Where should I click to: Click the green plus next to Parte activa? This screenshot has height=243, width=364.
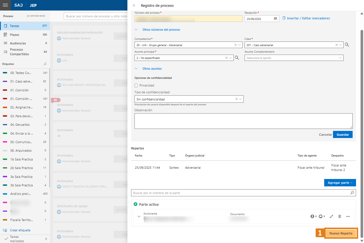tap(135, 204)
